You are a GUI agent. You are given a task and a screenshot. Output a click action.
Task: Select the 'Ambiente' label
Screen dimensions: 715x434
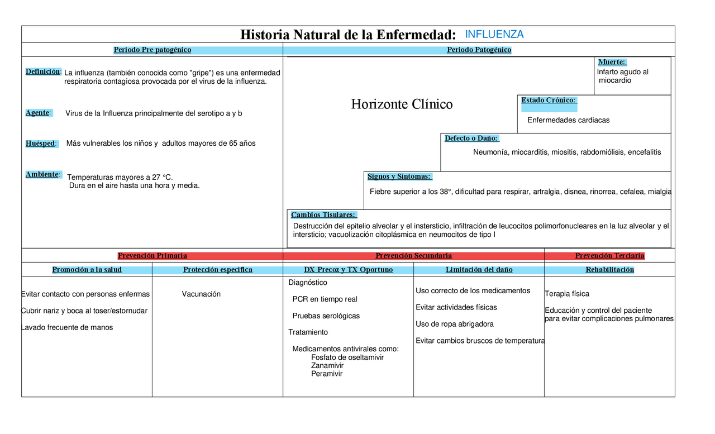(x=42, y=175)
